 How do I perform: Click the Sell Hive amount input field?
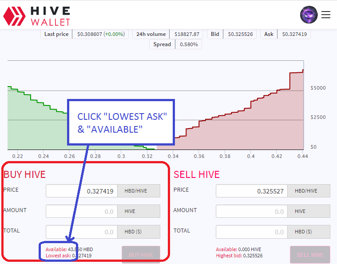252,211
